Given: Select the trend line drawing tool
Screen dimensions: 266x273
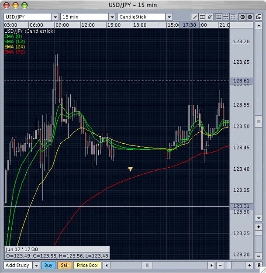Looking at the screenshot, I should pyautogui.click(x=195, y=17).
